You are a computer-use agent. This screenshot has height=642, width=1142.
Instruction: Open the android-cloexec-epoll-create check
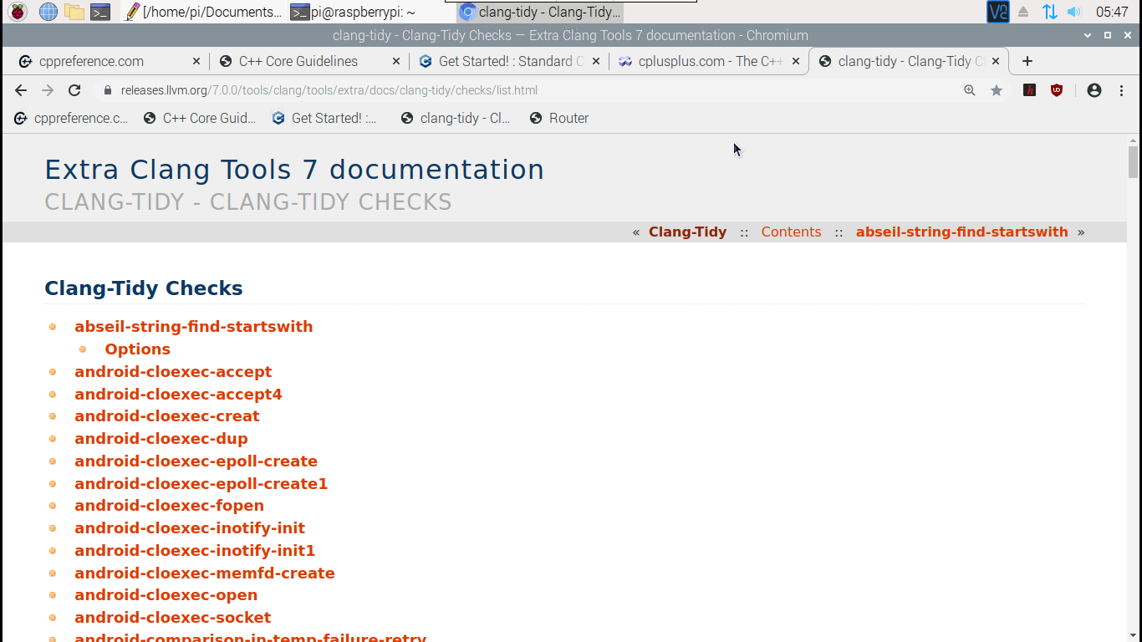coord(196,461)
